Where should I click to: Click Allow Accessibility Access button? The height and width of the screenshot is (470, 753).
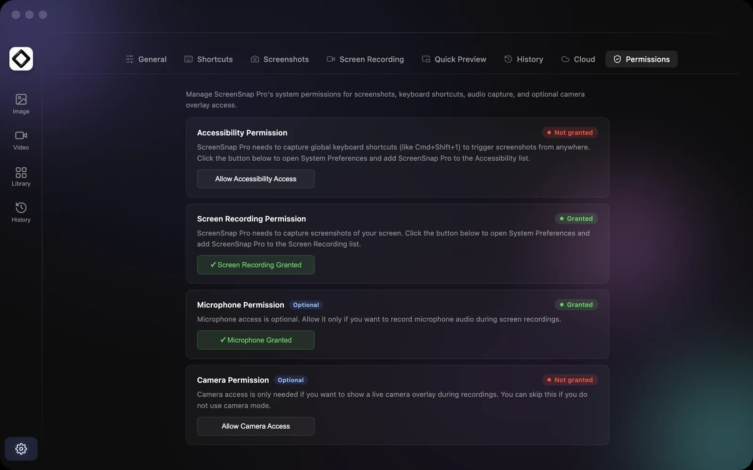[x=256, y=179]
